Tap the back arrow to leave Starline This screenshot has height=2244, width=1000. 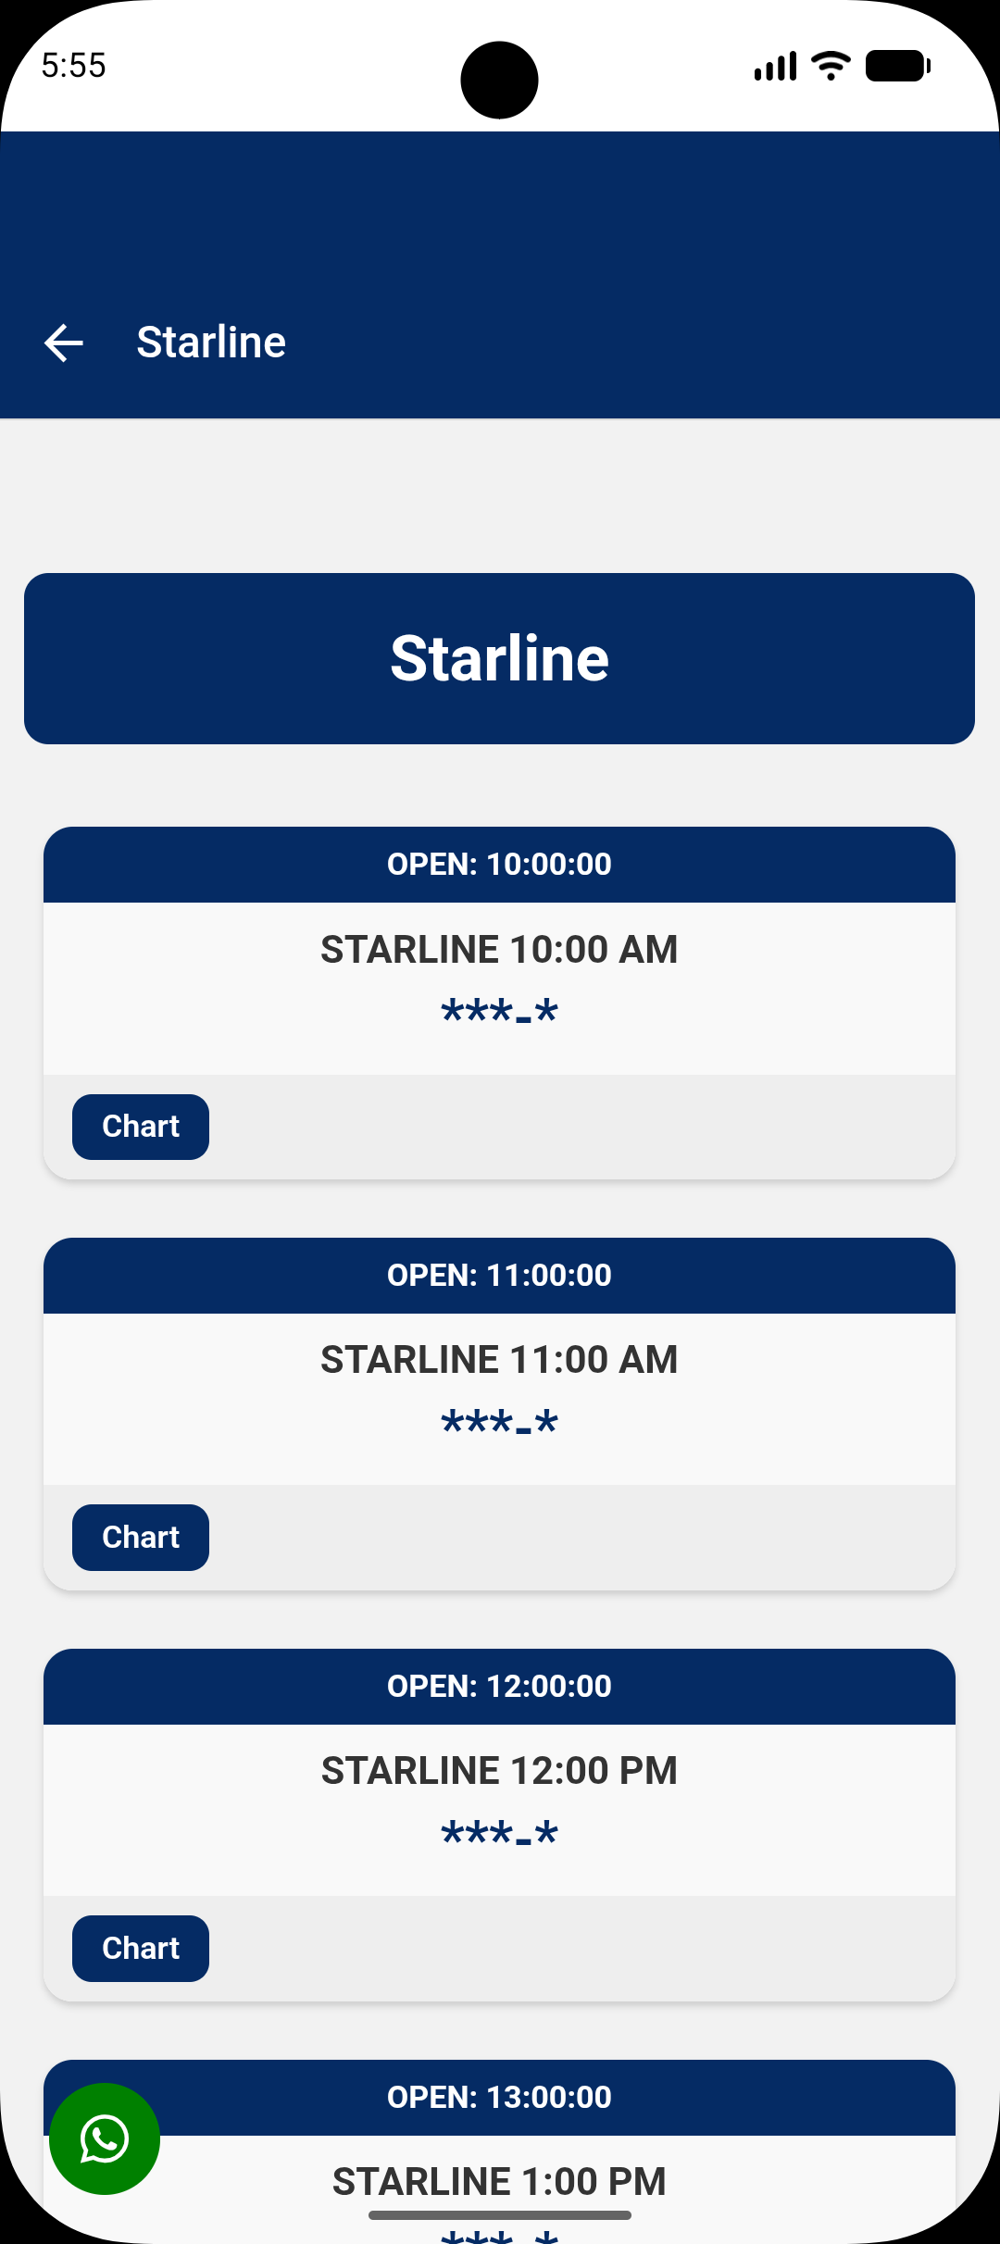click(x=62, y=342)
